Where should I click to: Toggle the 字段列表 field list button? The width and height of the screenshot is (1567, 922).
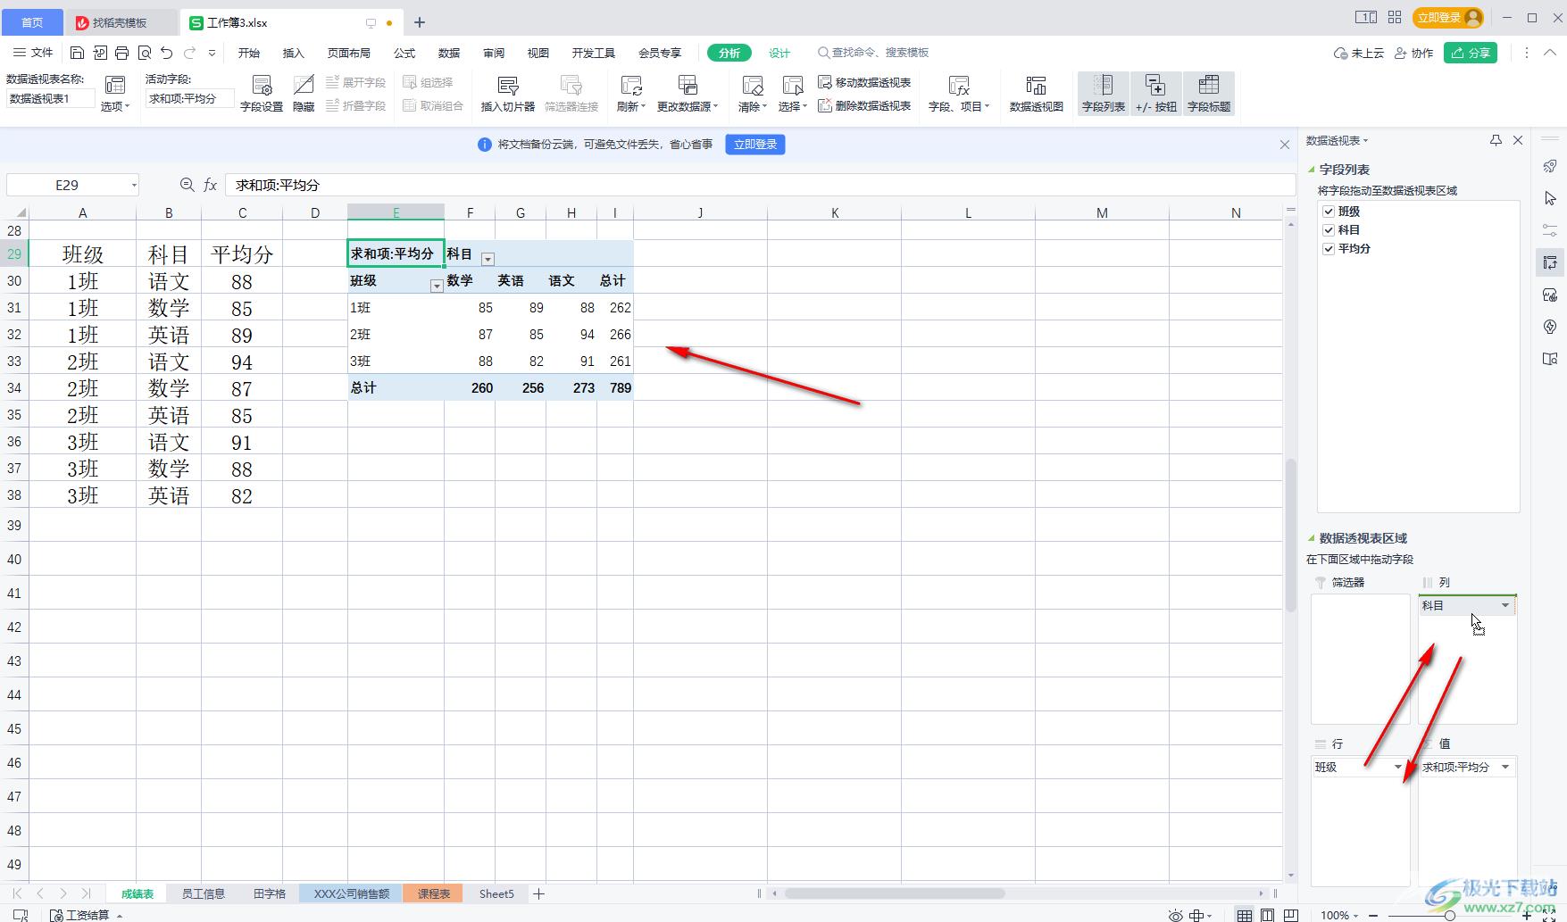1104,94
